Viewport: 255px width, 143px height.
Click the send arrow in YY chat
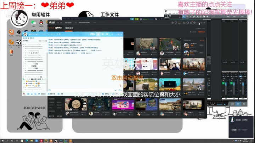point(115,90)
